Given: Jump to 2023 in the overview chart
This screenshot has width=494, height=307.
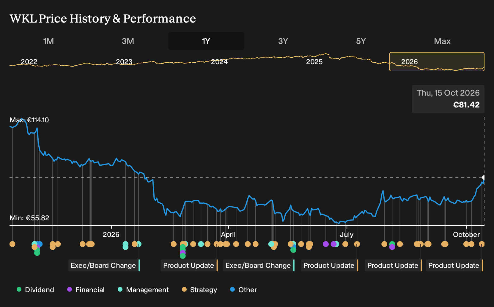Looking at the screenshot, I should 124,62.
